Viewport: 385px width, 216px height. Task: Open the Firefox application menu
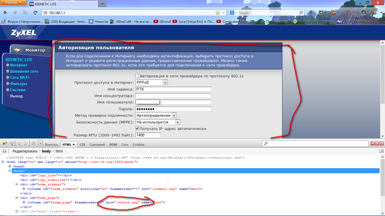click(x=13, y=3)
